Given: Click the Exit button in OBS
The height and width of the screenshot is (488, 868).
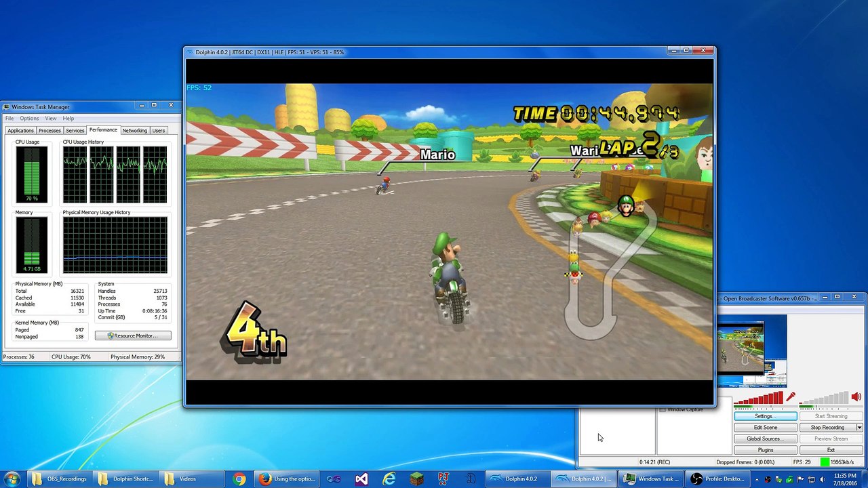Looking at the screenshot, I should (x=831, y=450).
